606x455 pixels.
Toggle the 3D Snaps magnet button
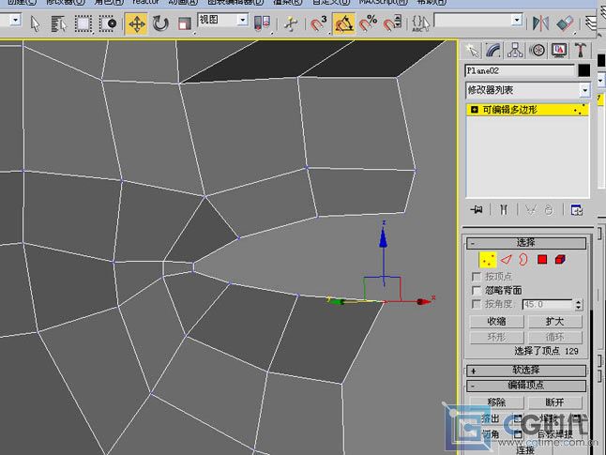[x=318, y=23]
